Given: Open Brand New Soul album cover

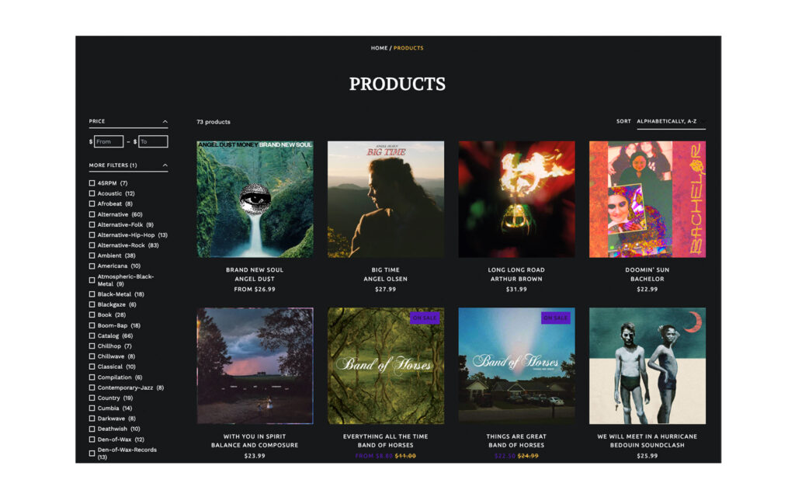Looking at the screenshot, I should [255, 200].
